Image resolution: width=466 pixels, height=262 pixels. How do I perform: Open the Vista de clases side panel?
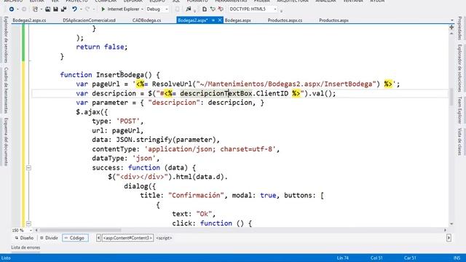[459, 141]
